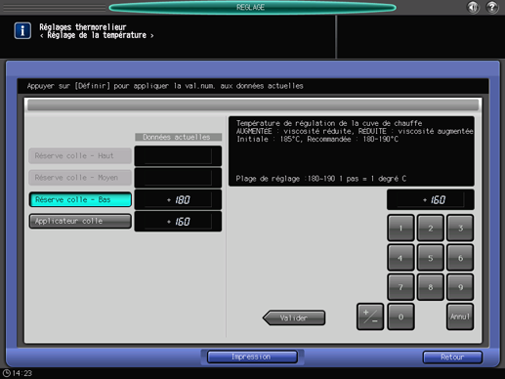Select greyed-out Réserve colle - Moyen
505x379 pixels.
pos(80,178)
